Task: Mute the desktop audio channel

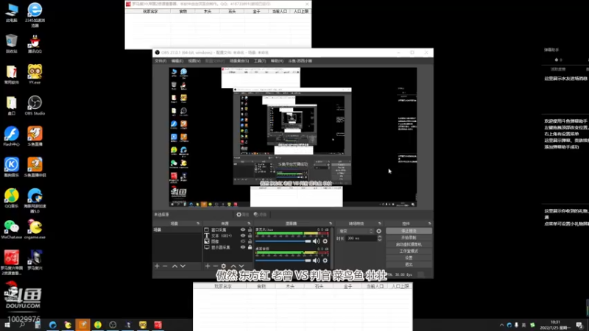Action: click(317, 260)
